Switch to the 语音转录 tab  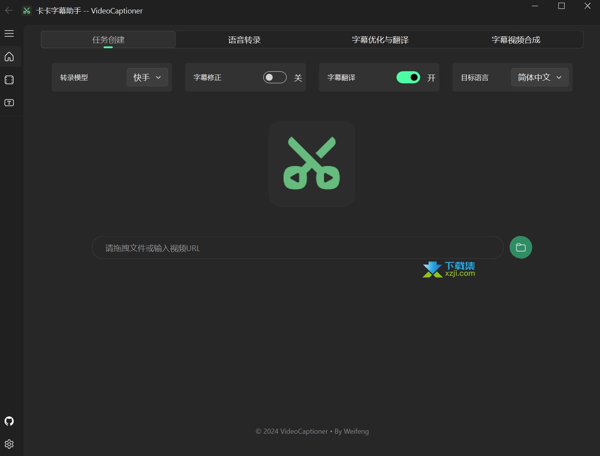click(x=244, y=40)
